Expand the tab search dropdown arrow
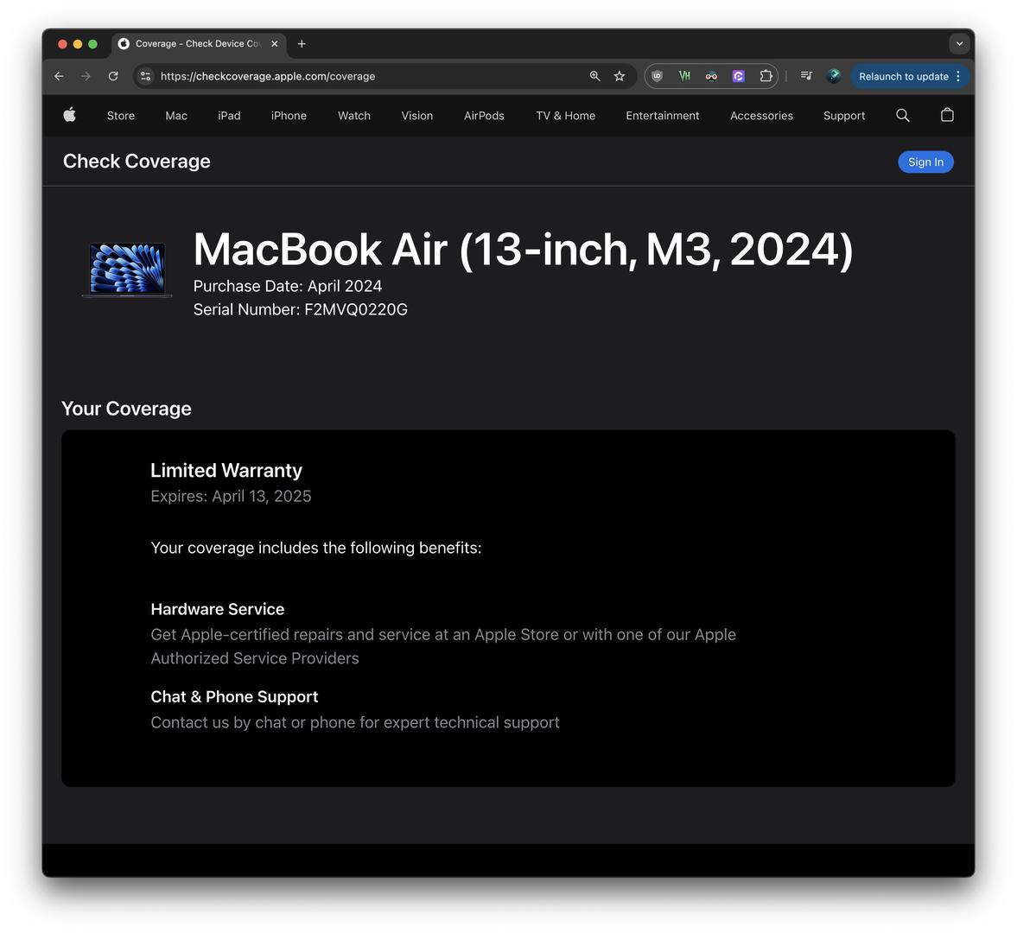 coord(959,43)
